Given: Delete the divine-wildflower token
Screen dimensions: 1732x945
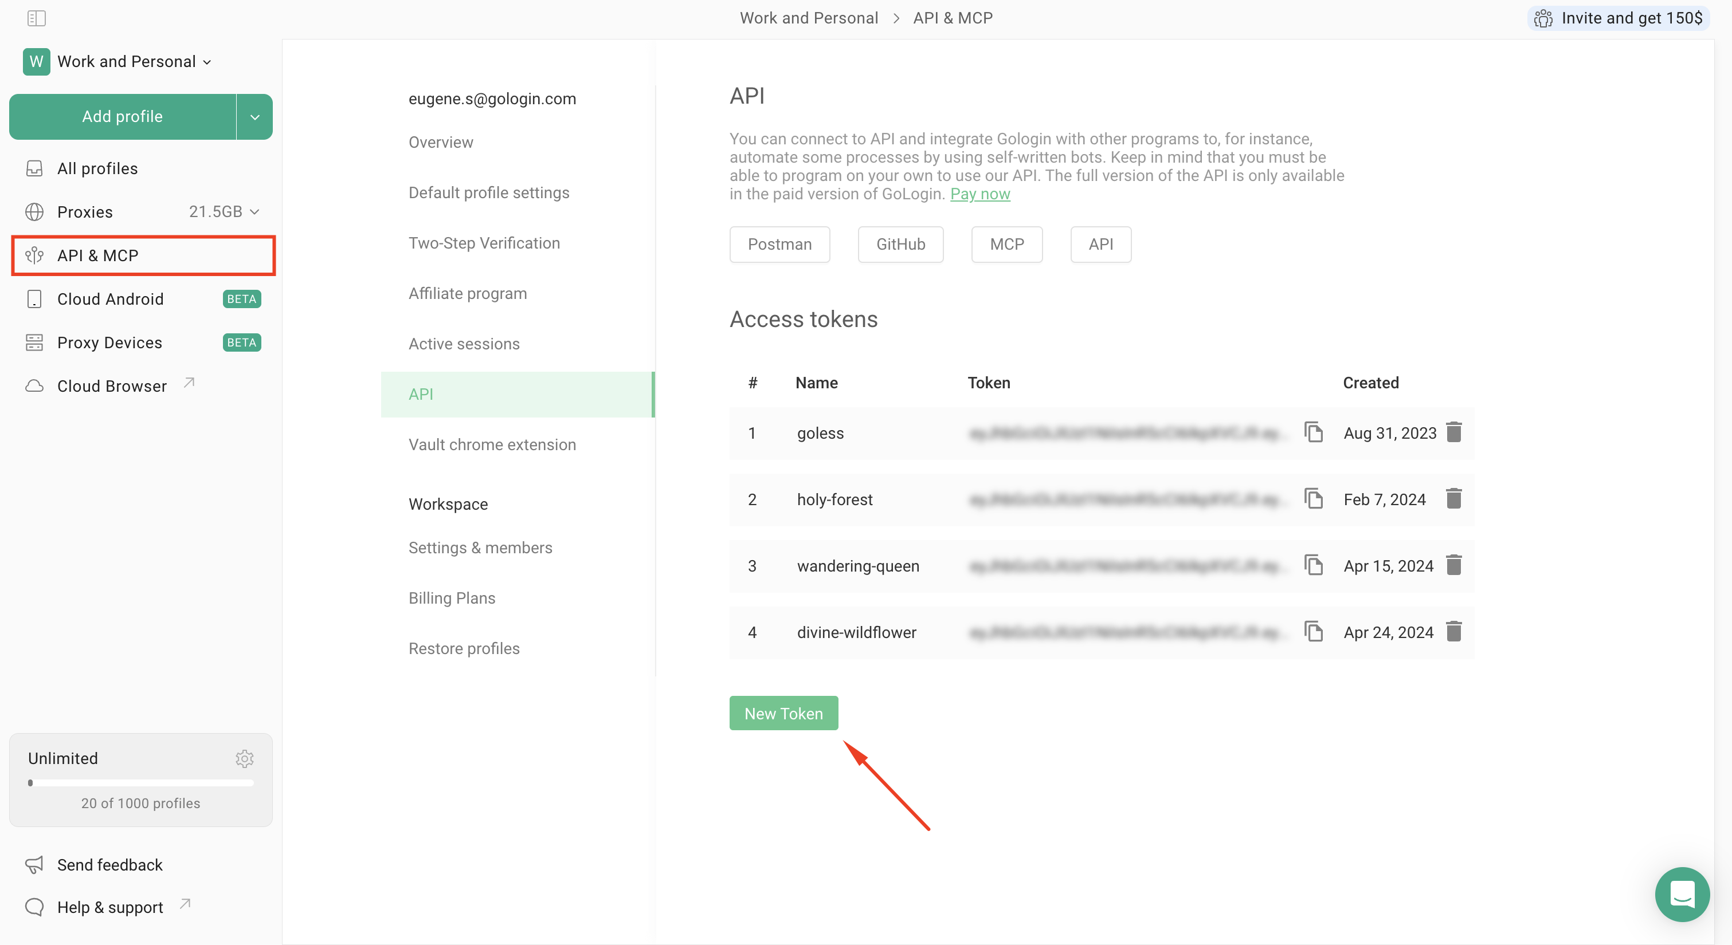Looking at the screenshot, I should [1453, 632].
